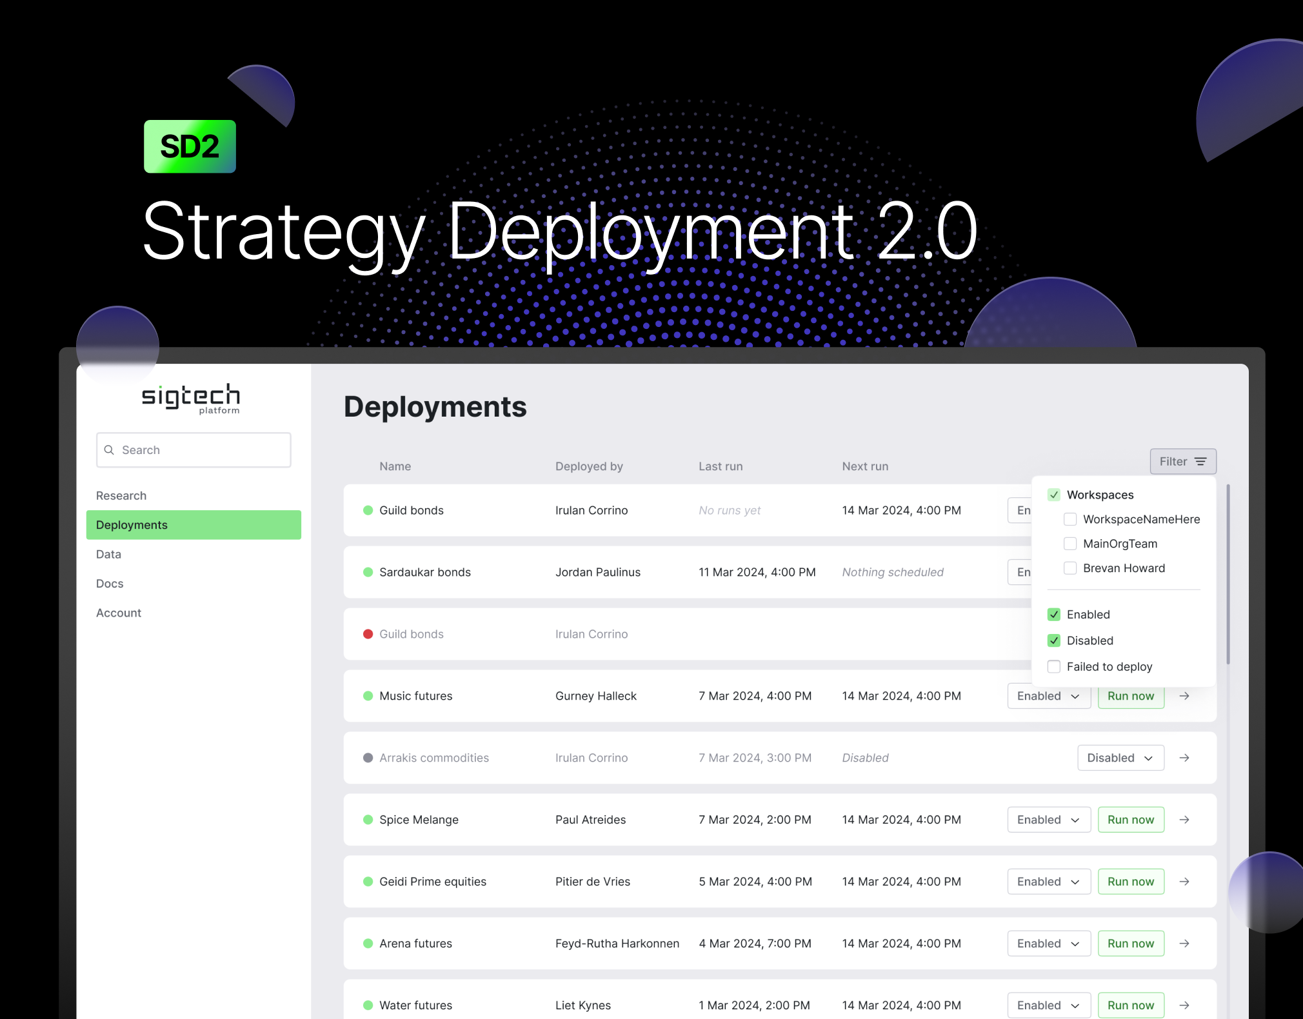The width and height of the screenshot is (1303, 1019).
Task: Check the MainOrgTeam checkbox
Action: tap(1070, 544)
